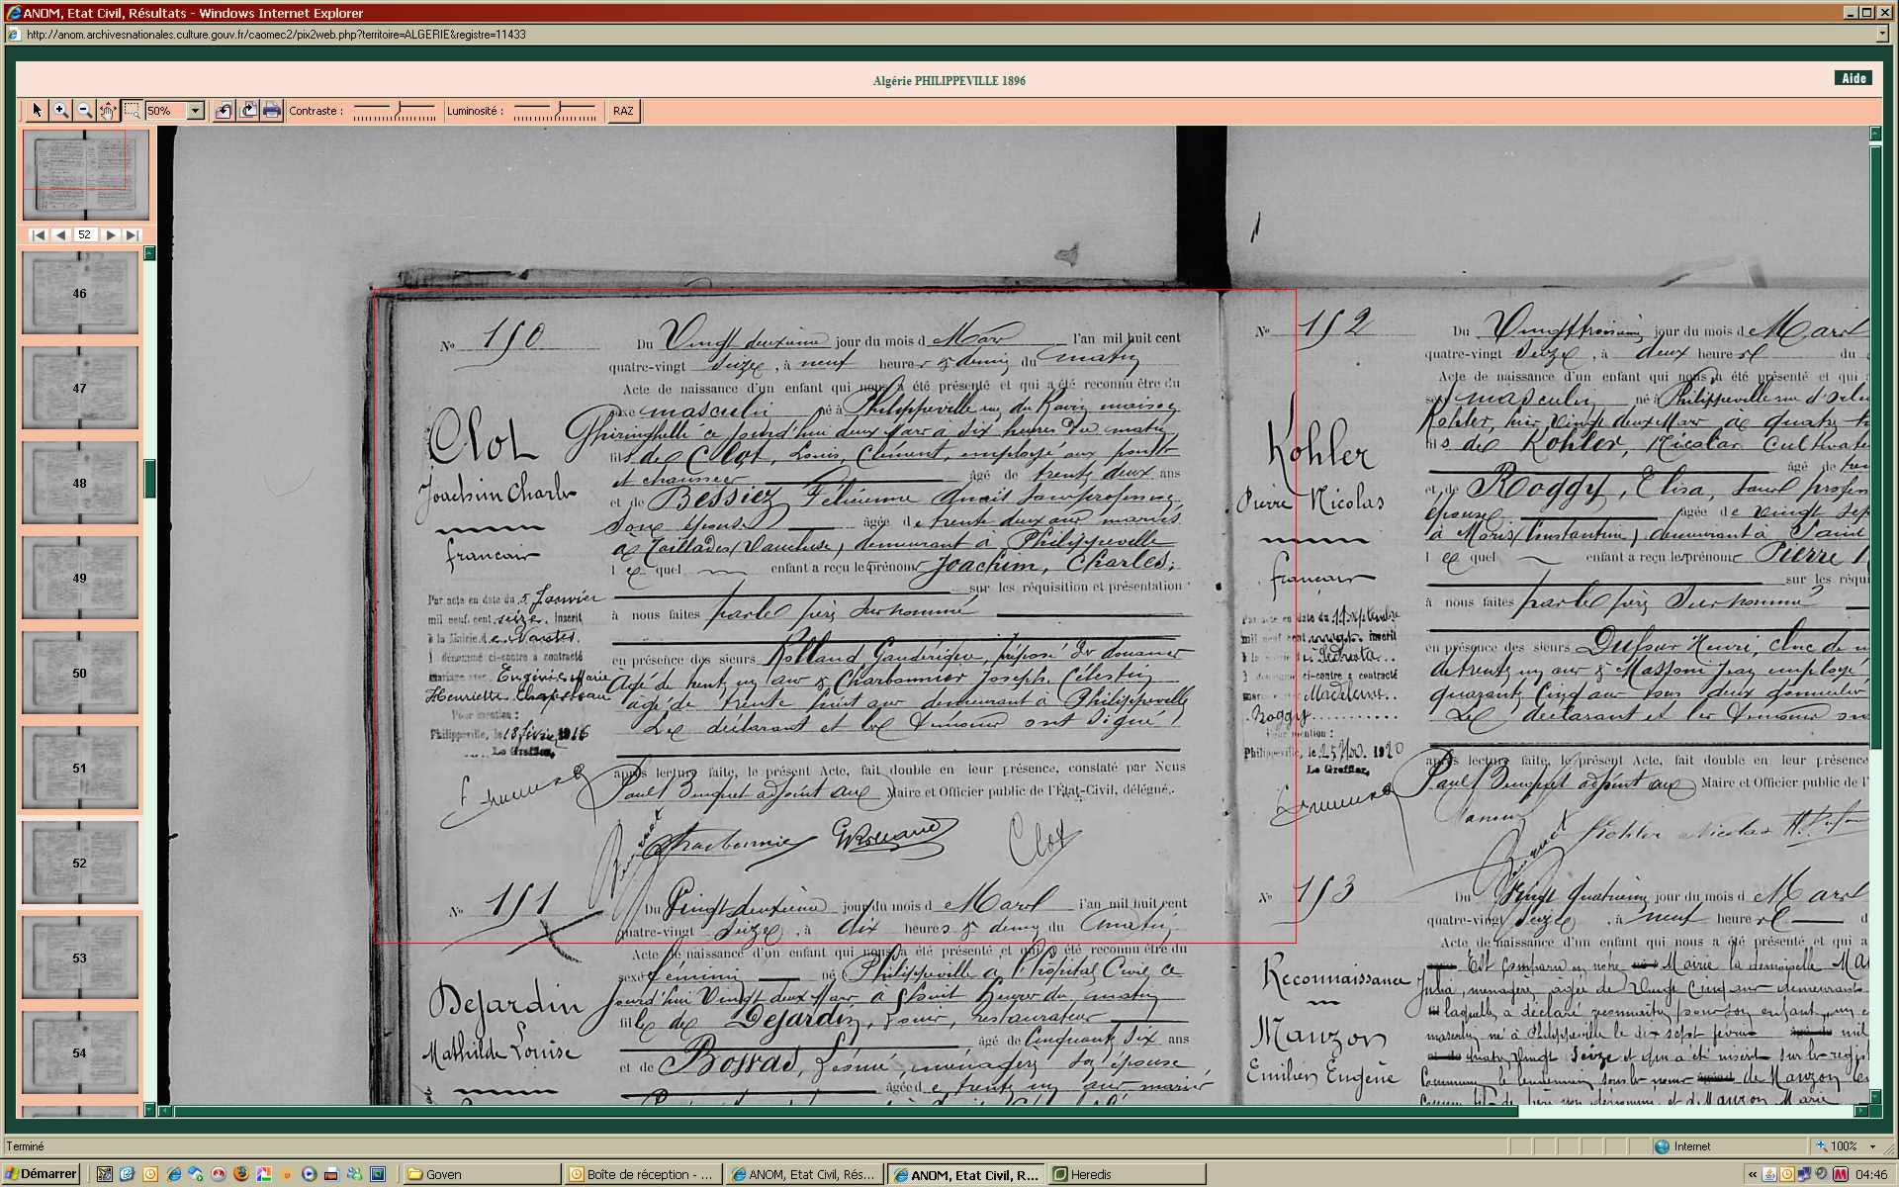1899x1187 pixels.
Task: Toggle the rectangle zoom selection tool
Action: pos(132,111)
